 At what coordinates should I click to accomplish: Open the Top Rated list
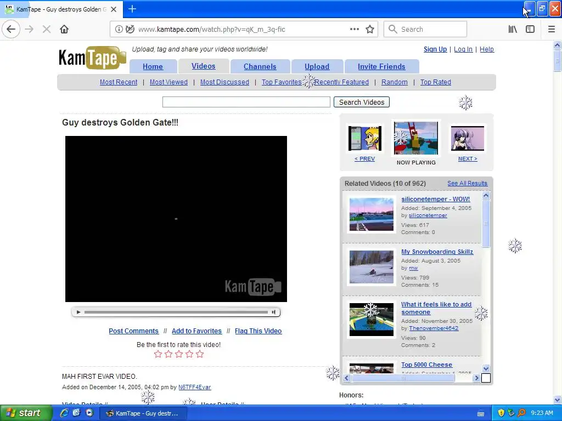coord(435,82)
